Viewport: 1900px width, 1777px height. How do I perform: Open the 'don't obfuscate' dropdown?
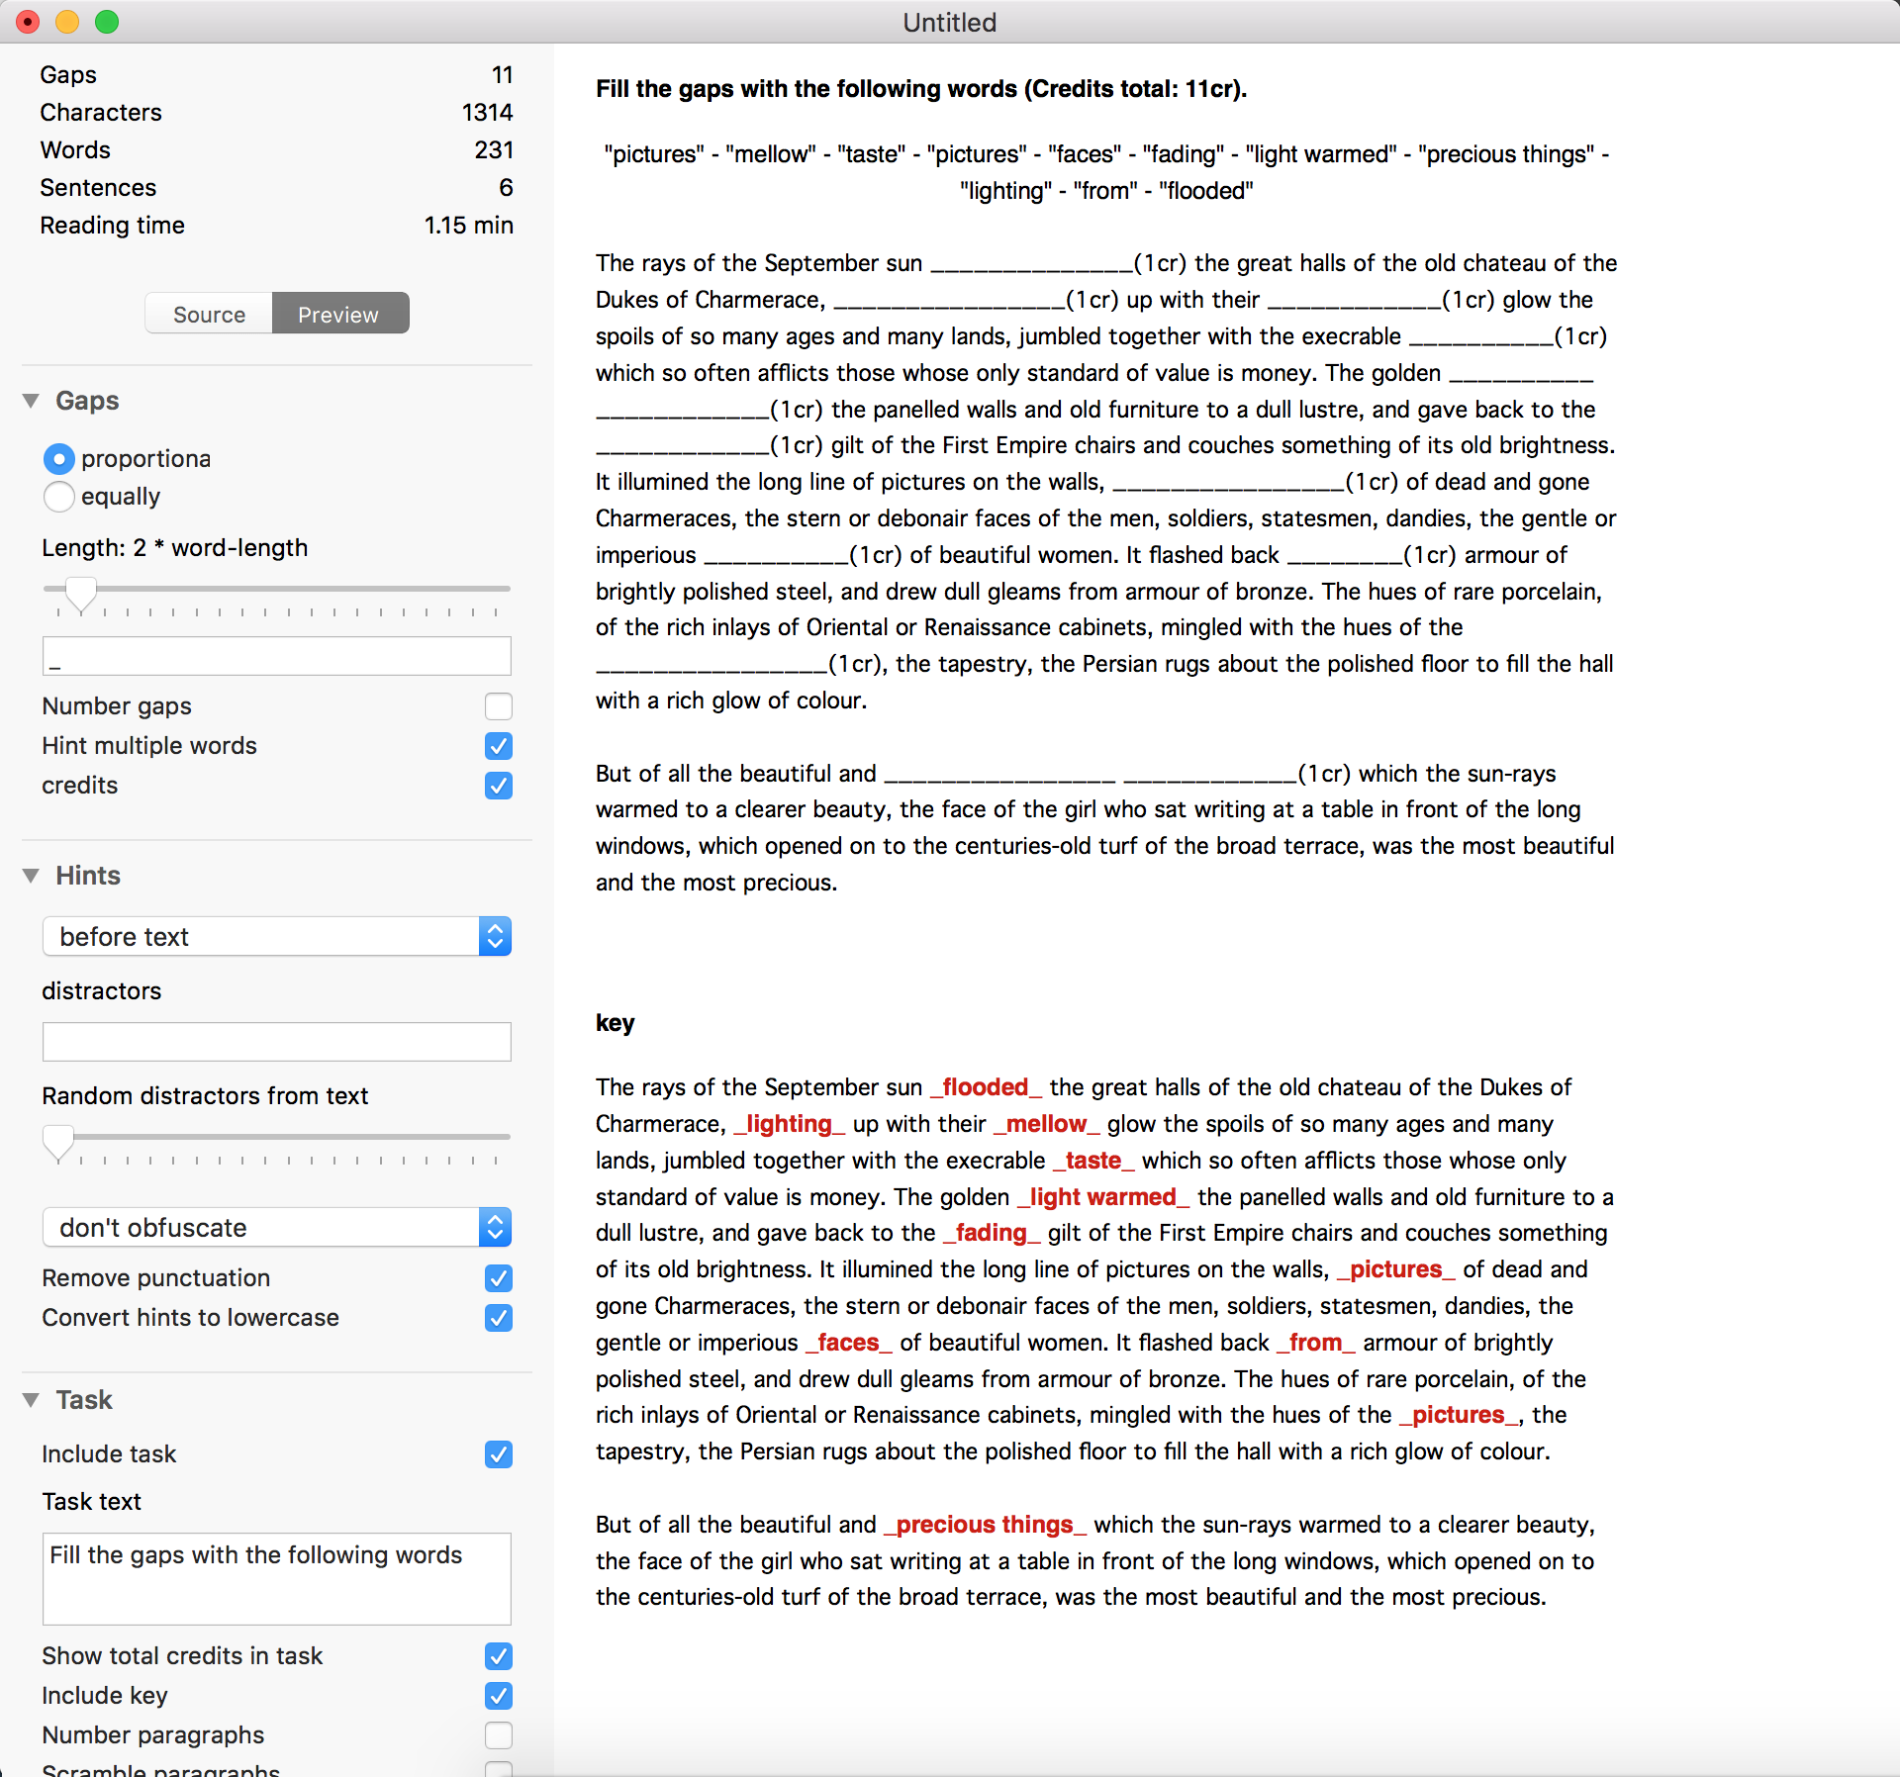click(x=277, y=1227)
